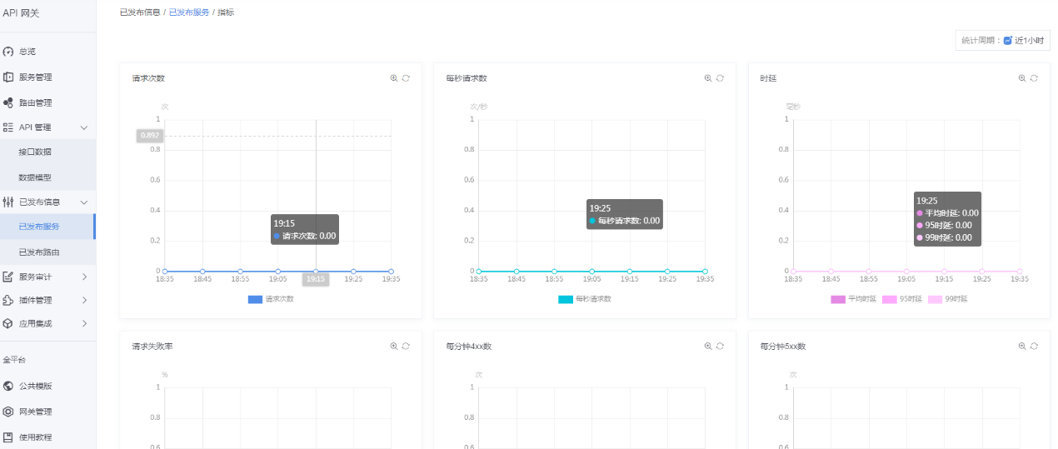
Task: Zoom into the 请求次数 chart
Action: [x=394, y=78]
